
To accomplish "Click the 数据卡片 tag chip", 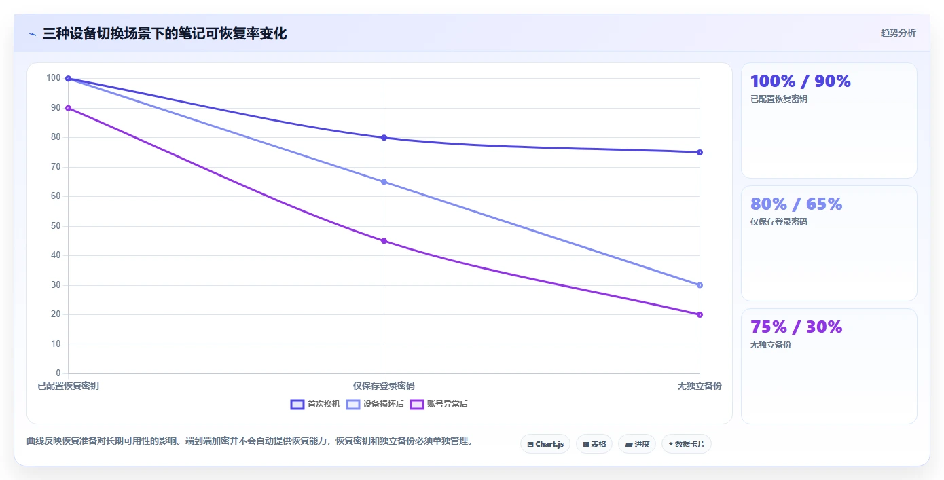I will [687, 444].
